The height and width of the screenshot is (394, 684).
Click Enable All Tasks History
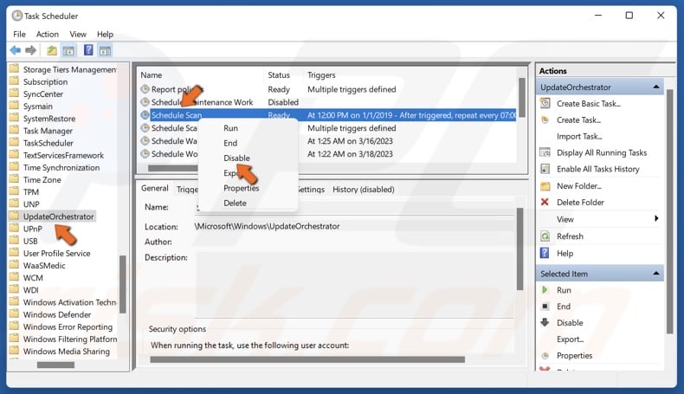click(x=597, y=170)
